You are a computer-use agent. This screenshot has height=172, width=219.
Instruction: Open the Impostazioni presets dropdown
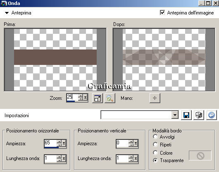175,115
